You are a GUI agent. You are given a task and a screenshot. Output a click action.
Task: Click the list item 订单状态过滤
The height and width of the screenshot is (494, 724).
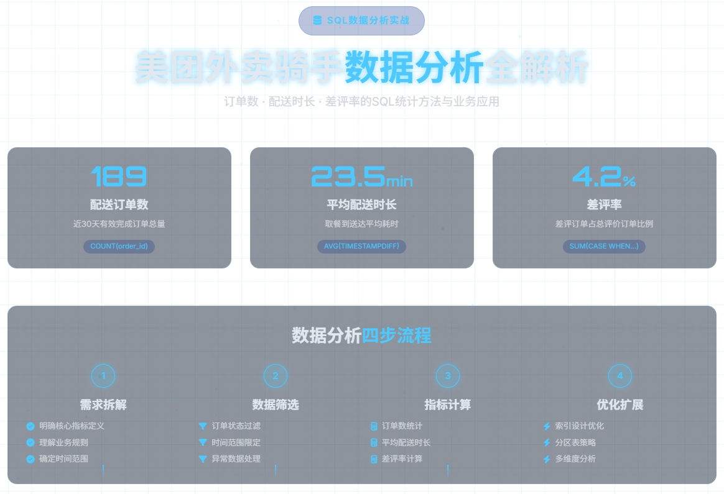pyautogui.click(x=236, y=426)
